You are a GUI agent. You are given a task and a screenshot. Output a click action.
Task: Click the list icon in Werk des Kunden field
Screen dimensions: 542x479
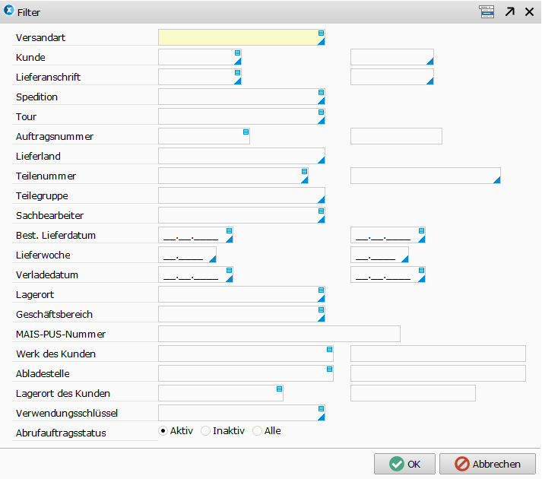click(x=329, y=349)
